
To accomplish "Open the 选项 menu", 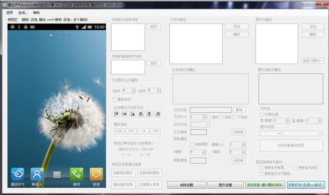I will 10,12.
